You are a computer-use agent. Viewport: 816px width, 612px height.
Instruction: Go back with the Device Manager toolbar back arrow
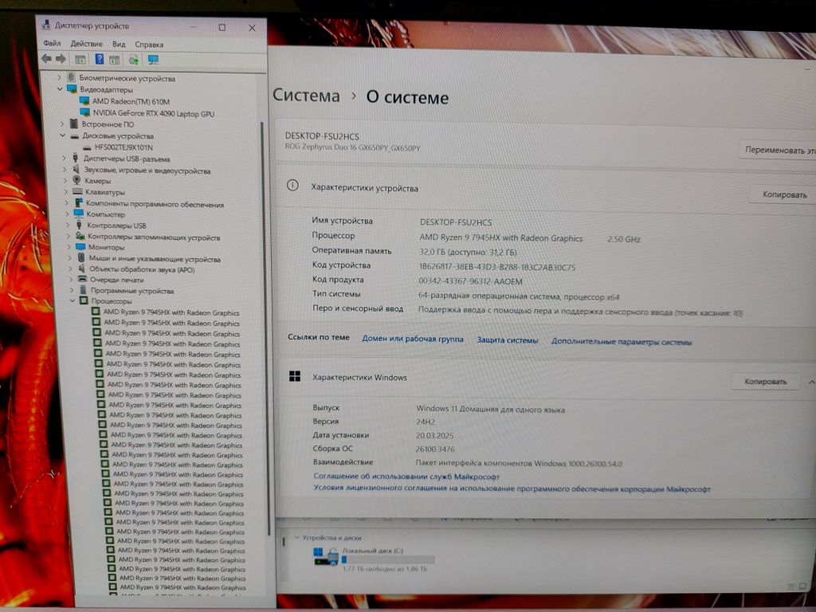click(x=46, y=59)
